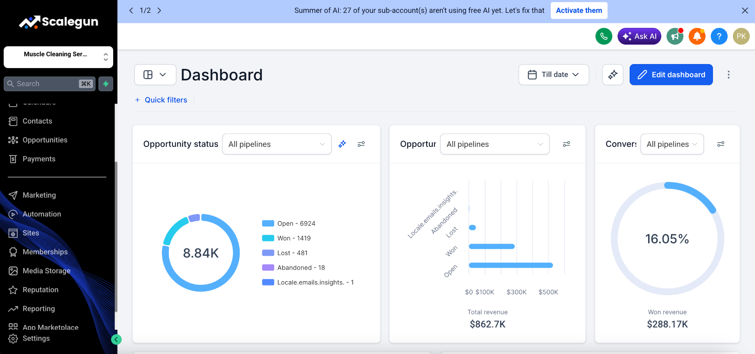This screenshot has height=354, width=755.
Task: Click the Activate them button
Action: (x=579, y=10)
